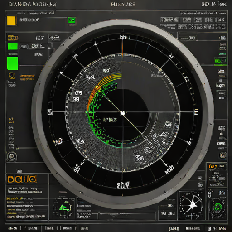This screenshot has width=232, height=232.
Task: Click the tall green rectangle indicator on the left
Action: click(13, 63)
